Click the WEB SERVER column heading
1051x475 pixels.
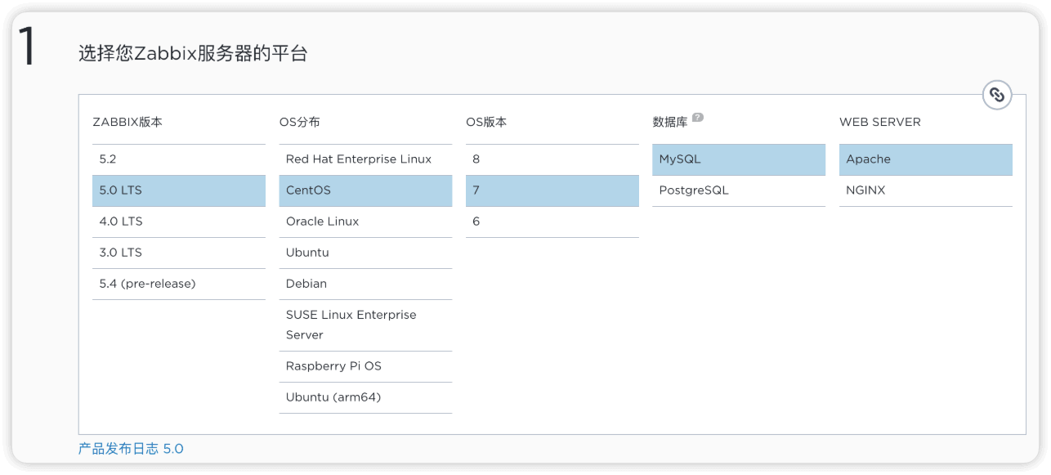pos(880,122)
